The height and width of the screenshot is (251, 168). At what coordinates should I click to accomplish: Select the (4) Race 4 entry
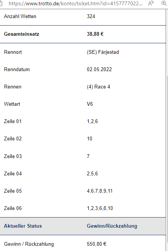click(98, 87)
